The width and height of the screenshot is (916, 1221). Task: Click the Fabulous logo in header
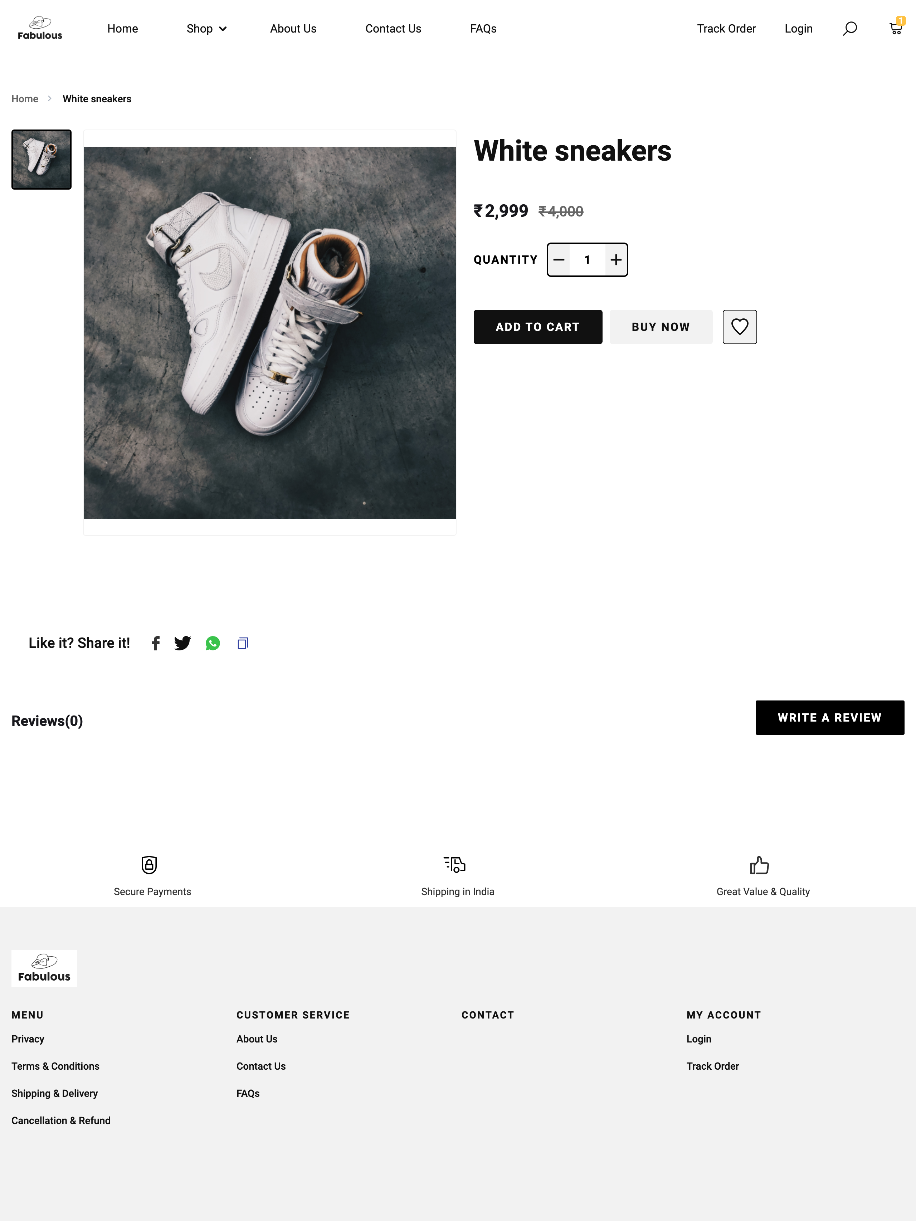pos(40,29)
